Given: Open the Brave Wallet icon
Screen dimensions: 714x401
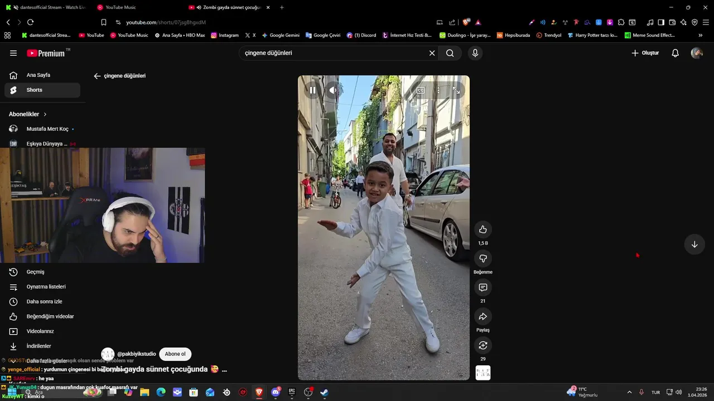Looking at the screenshot, I should coord(672,22).
